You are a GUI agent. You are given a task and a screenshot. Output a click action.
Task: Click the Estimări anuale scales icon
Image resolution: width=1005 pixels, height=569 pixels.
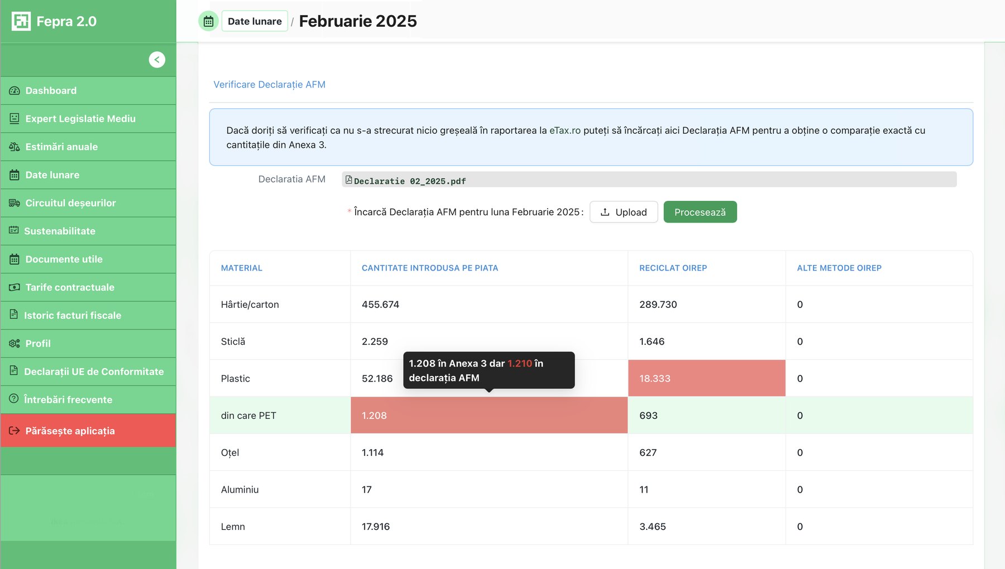click(15, 147)
